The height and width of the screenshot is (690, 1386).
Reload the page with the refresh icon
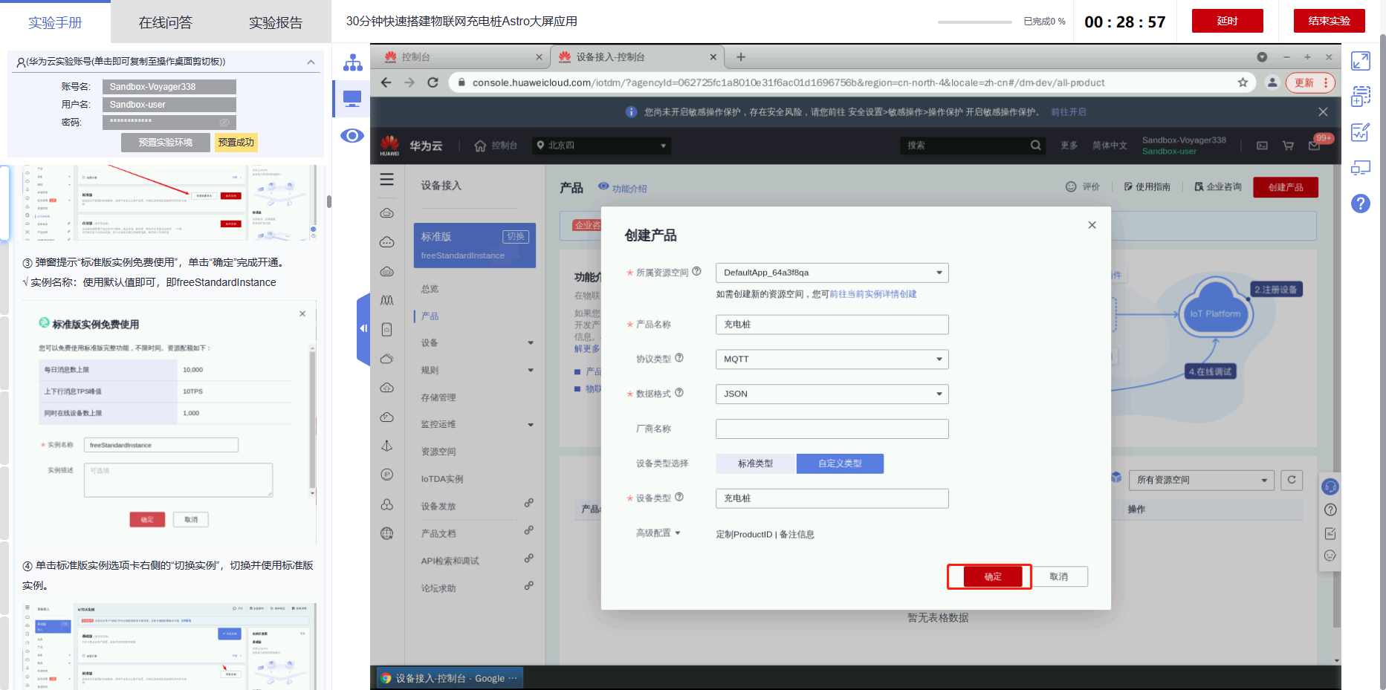[433, 82]
